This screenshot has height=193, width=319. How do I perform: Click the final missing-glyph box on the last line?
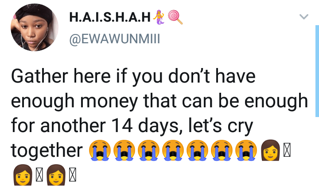73,175
